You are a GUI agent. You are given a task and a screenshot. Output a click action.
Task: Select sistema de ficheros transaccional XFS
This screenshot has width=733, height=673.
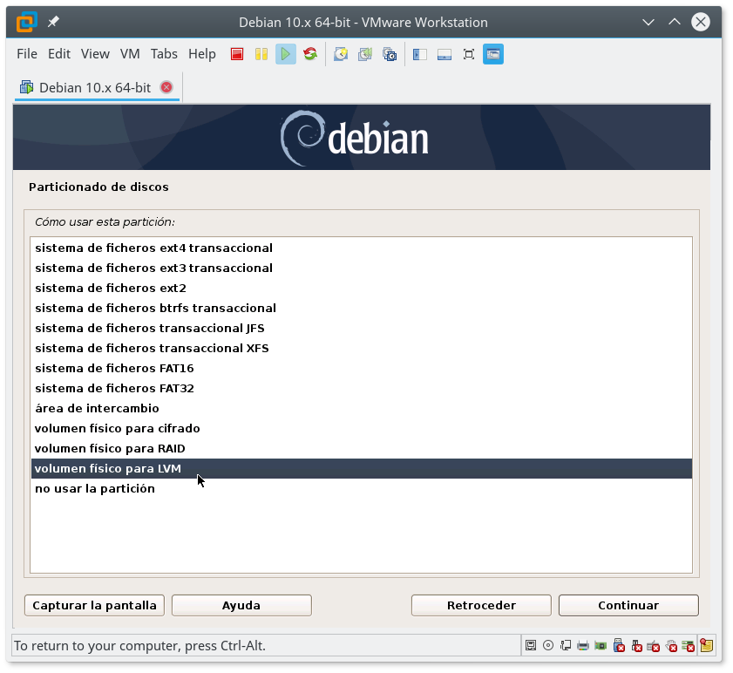(362, 349)
